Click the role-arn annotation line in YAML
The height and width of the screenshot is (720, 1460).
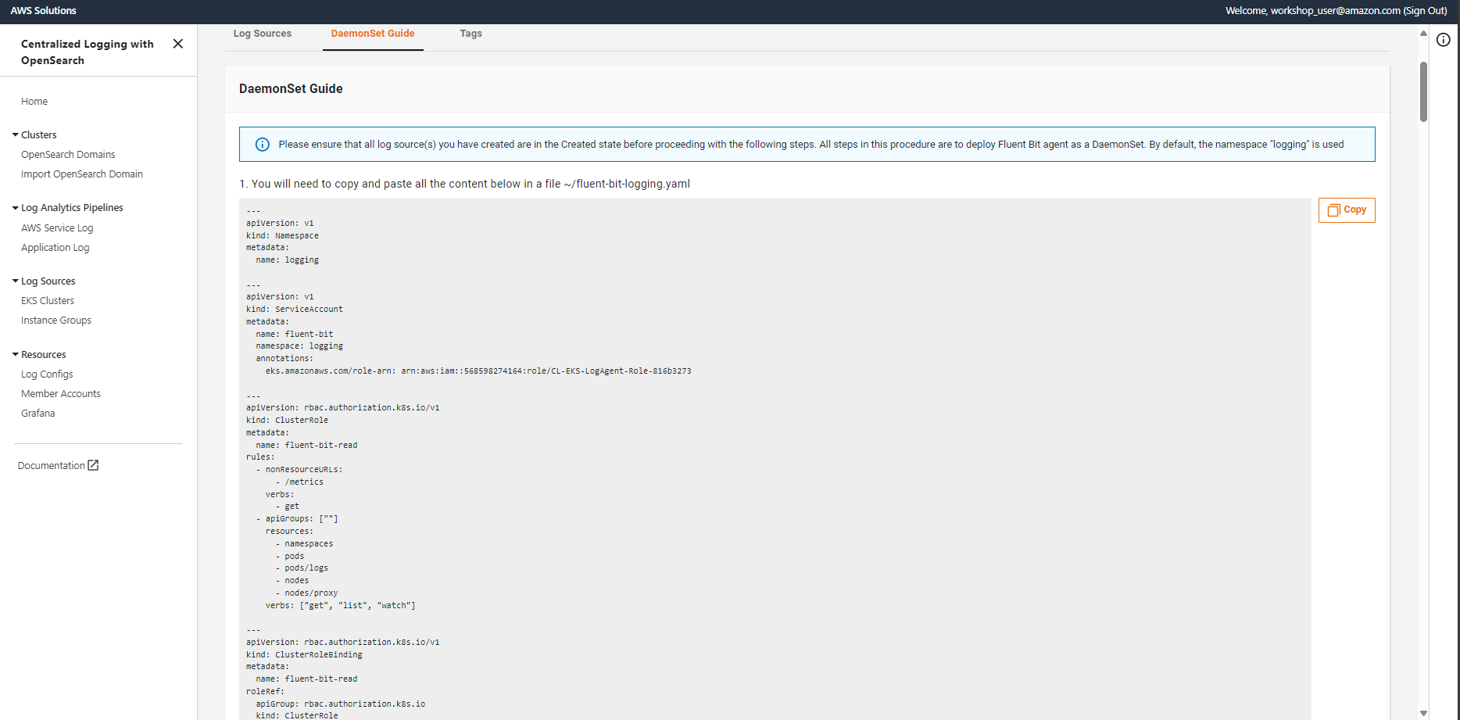pyautogui.click(x=478, y=371)
